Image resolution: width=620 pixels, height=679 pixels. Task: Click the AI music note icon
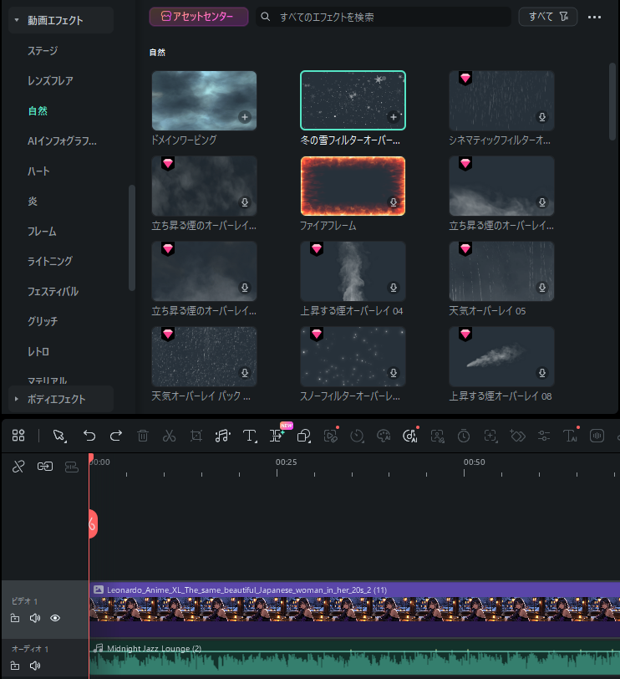[410, 435]
